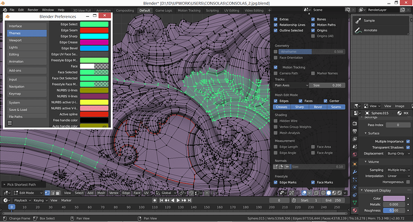
Task: Open the Plain Axes tracks dropdown
Action: point(291,85)
